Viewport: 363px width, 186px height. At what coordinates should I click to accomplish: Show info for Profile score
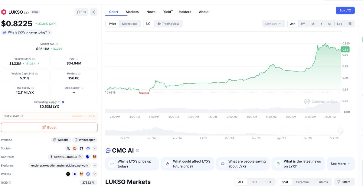pyautogui.click(x=22, y=116)
